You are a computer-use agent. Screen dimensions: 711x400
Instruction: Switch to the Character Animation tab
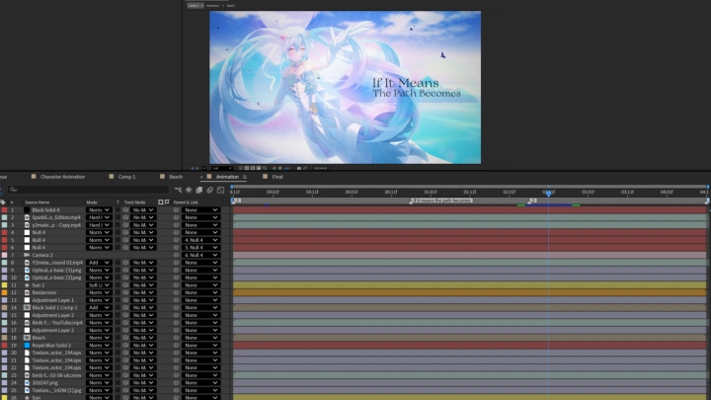pyautogui.click(x=61, y=176)
